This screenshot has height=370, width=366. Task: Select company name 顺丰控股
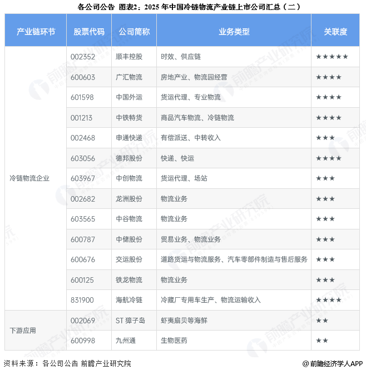pos(129,57)
